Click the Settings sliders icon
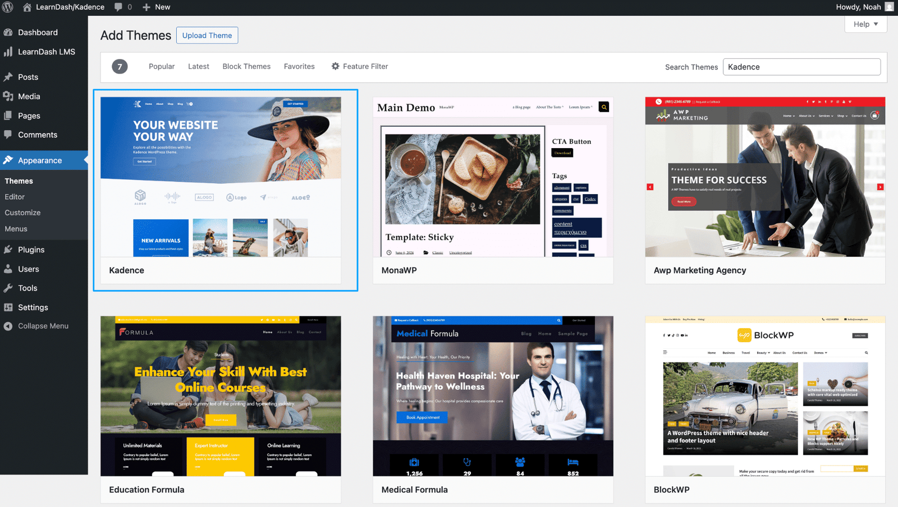 (8, 307)
